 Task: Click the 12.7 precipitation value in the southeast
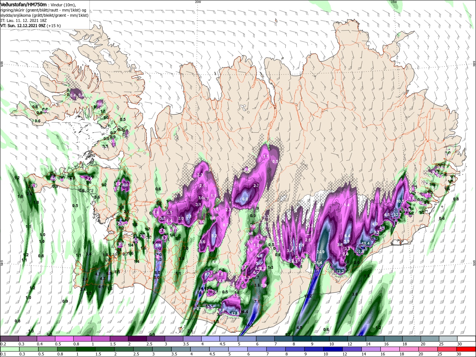click(397, 215)
